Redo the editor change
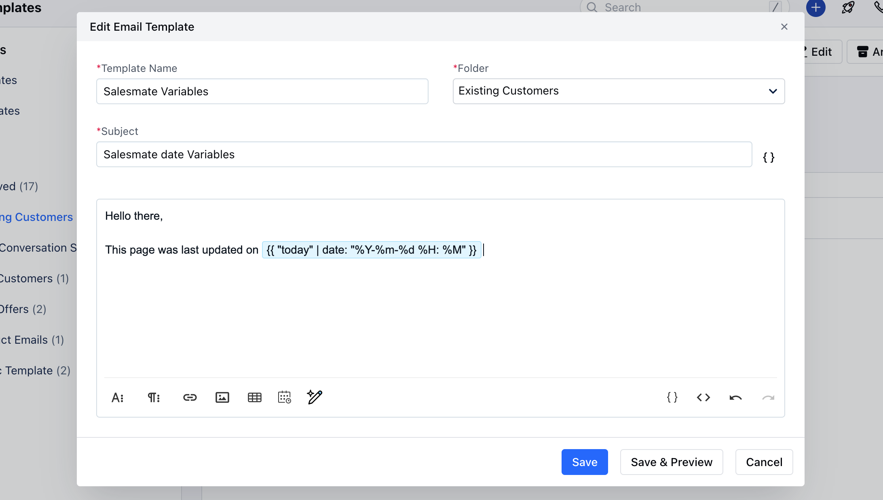 pos(768,398)
